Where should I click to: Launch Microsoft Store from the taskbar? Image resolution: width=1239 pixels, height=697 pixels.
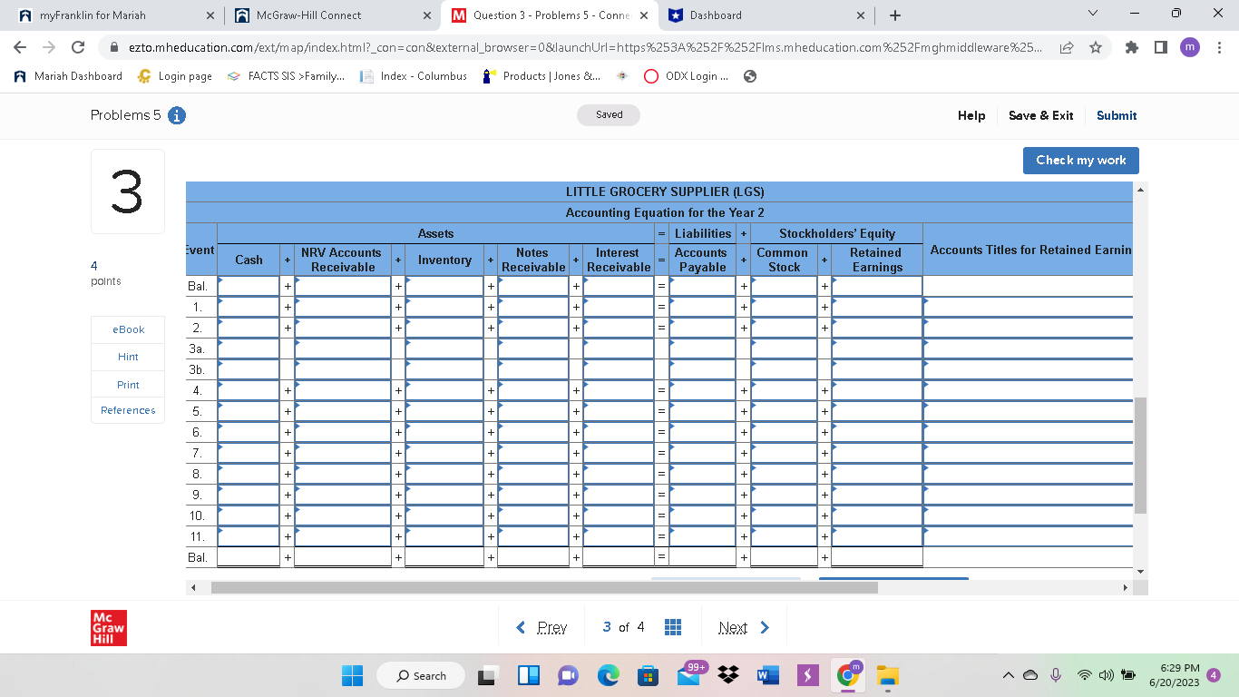tap(648, 675)
